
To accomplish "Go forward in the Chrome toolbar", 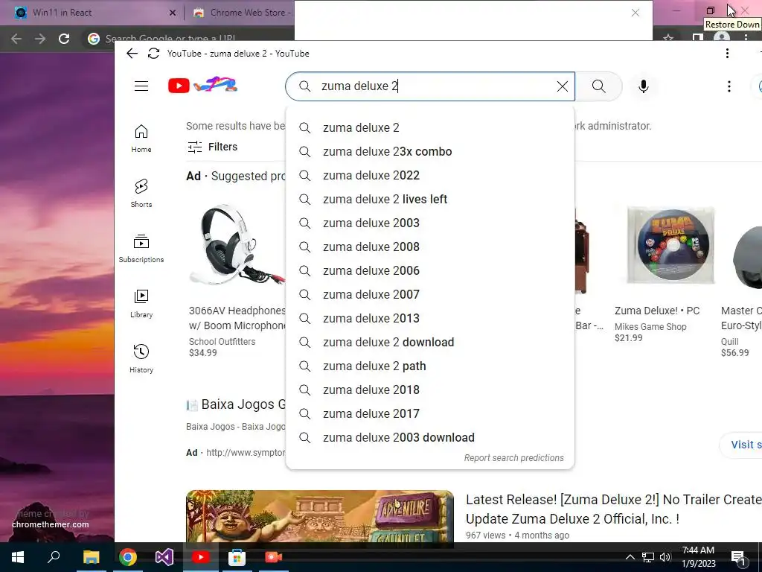I will pyautogui.click(x=40, y=39).
